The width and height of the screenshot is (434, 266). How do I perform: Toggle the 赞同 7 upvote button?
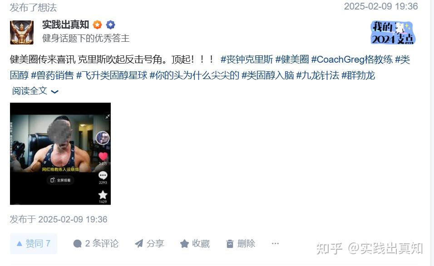34,244
